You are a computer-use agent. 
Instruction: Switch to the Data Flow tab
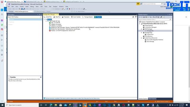pyautogui.click(x=57, y=17)
